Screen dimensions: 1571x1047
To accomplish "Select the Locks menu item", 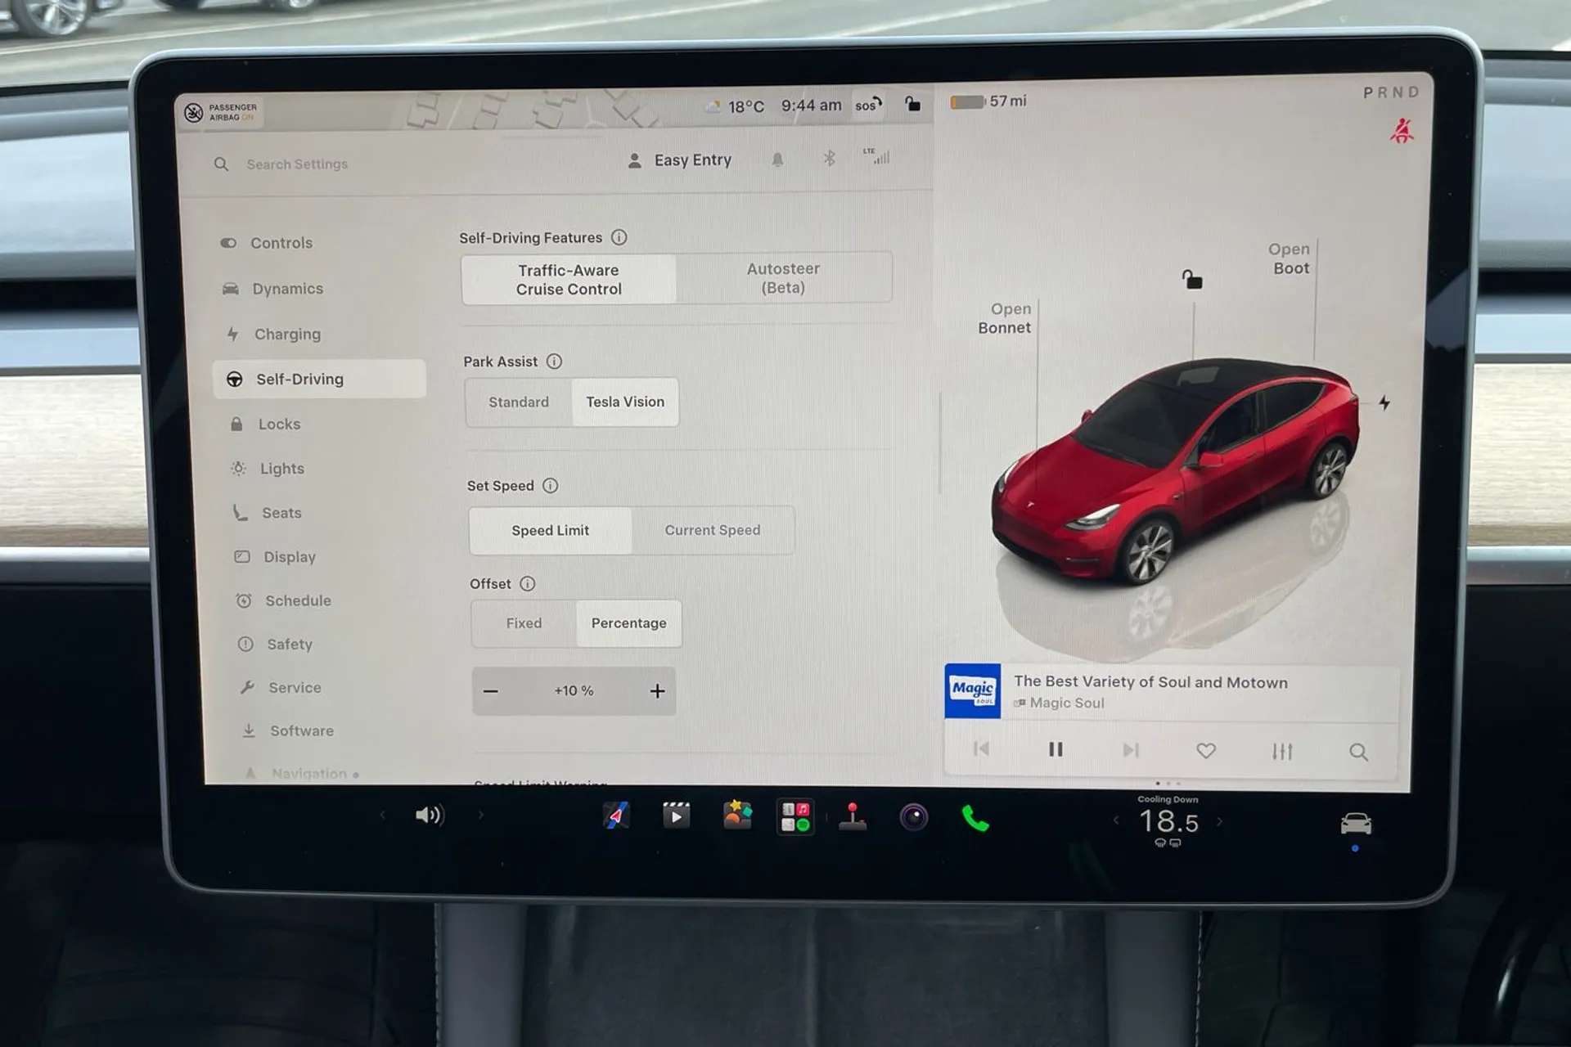I will pyautogui.click(x=265, y=424).
